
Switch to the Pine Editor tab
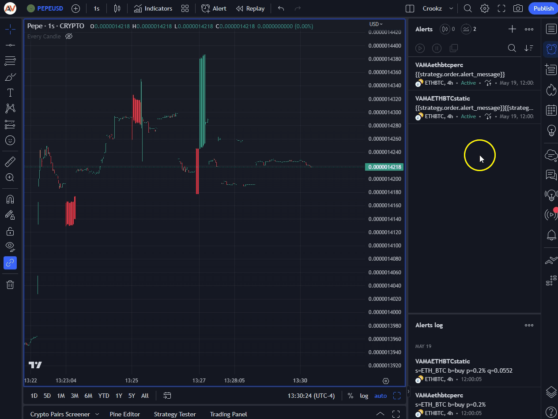coord(125,414)
